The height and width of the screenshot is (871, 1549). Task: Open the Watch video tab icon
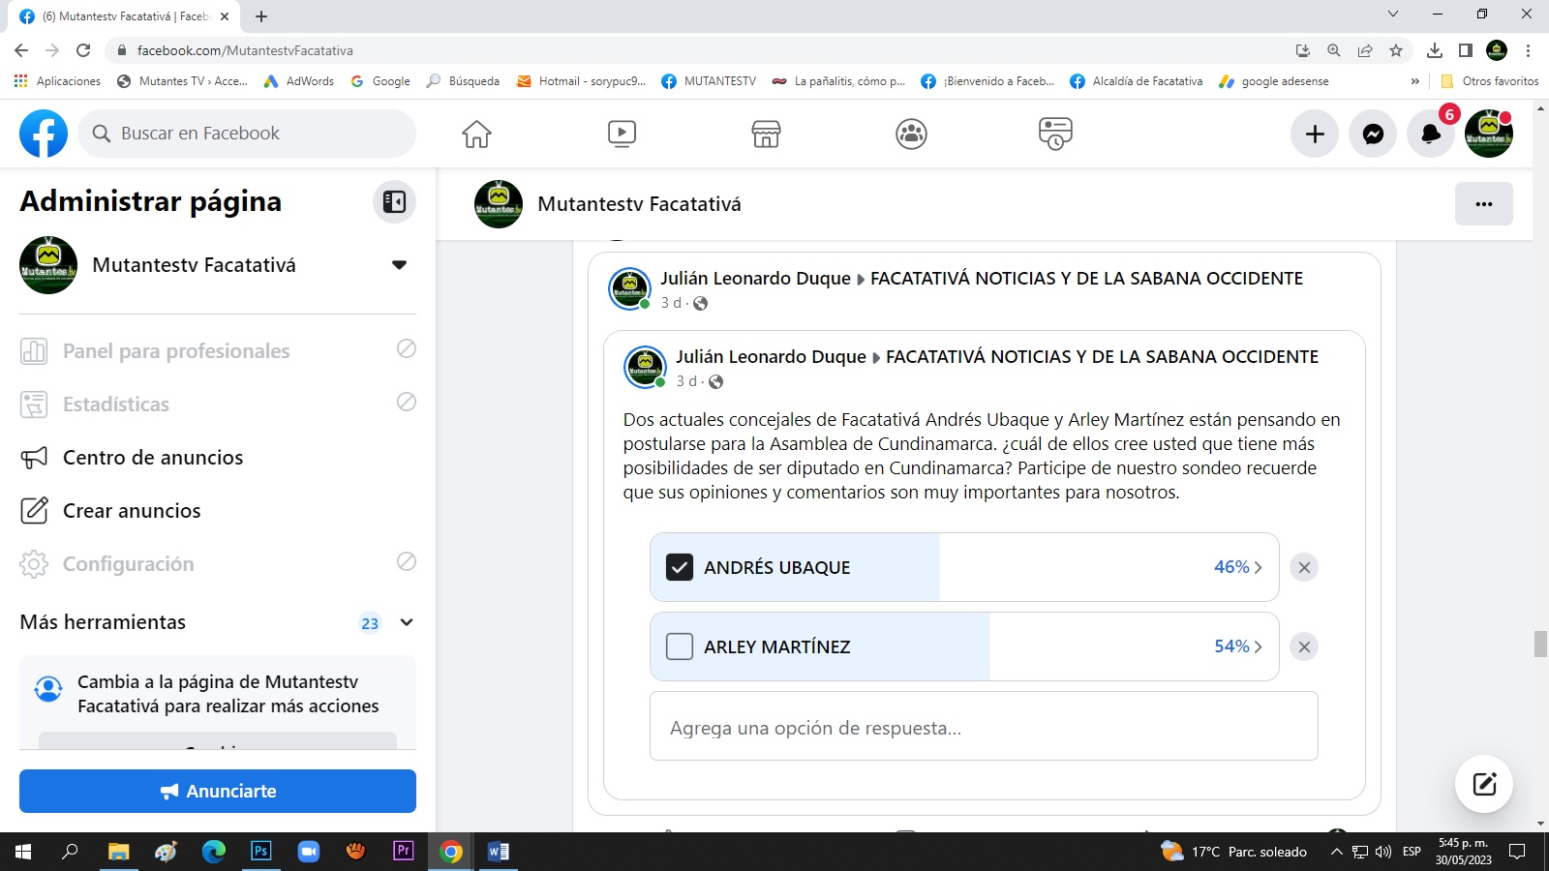[622, 134]
